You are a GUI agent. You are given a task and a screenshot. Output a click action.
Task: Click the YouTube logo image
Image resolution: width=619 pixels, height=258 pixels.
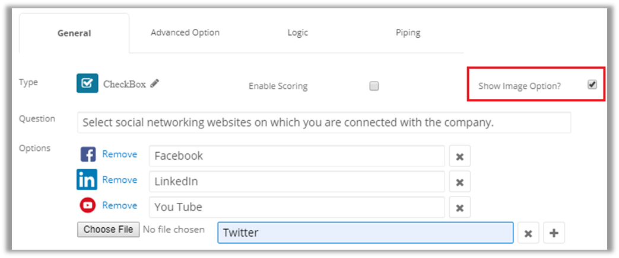[x=88, y=205]
